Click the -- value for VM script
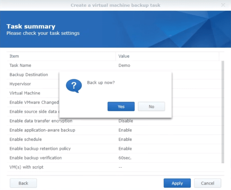231x190 pixels. click(x=120, y=167)
